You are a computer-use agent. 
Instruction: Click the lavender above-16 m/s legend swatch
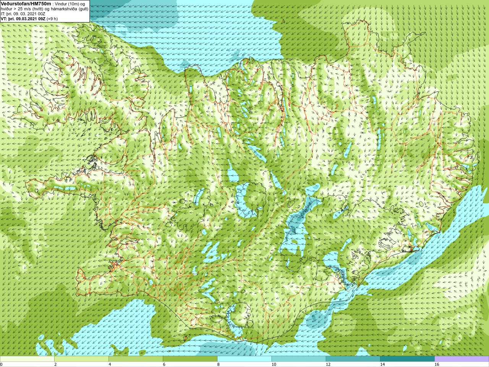461,359
